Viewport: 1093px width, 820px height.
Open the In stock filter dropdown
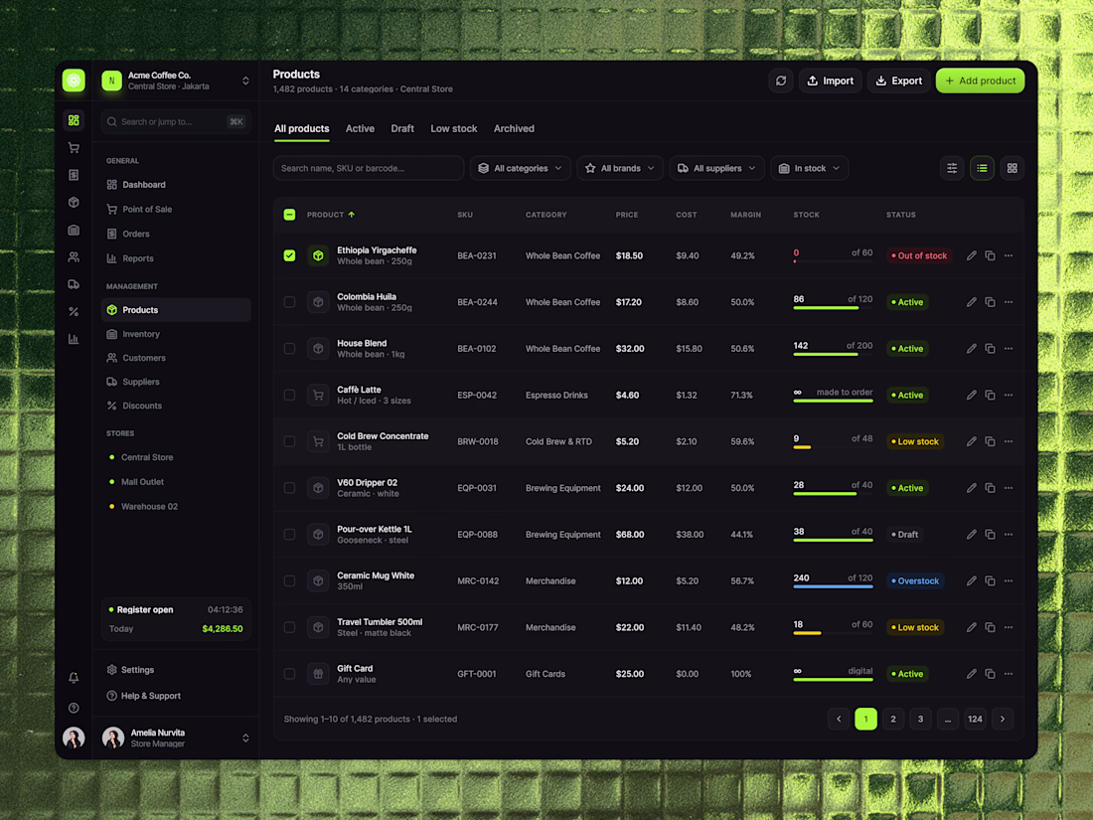tap(809, 168)
